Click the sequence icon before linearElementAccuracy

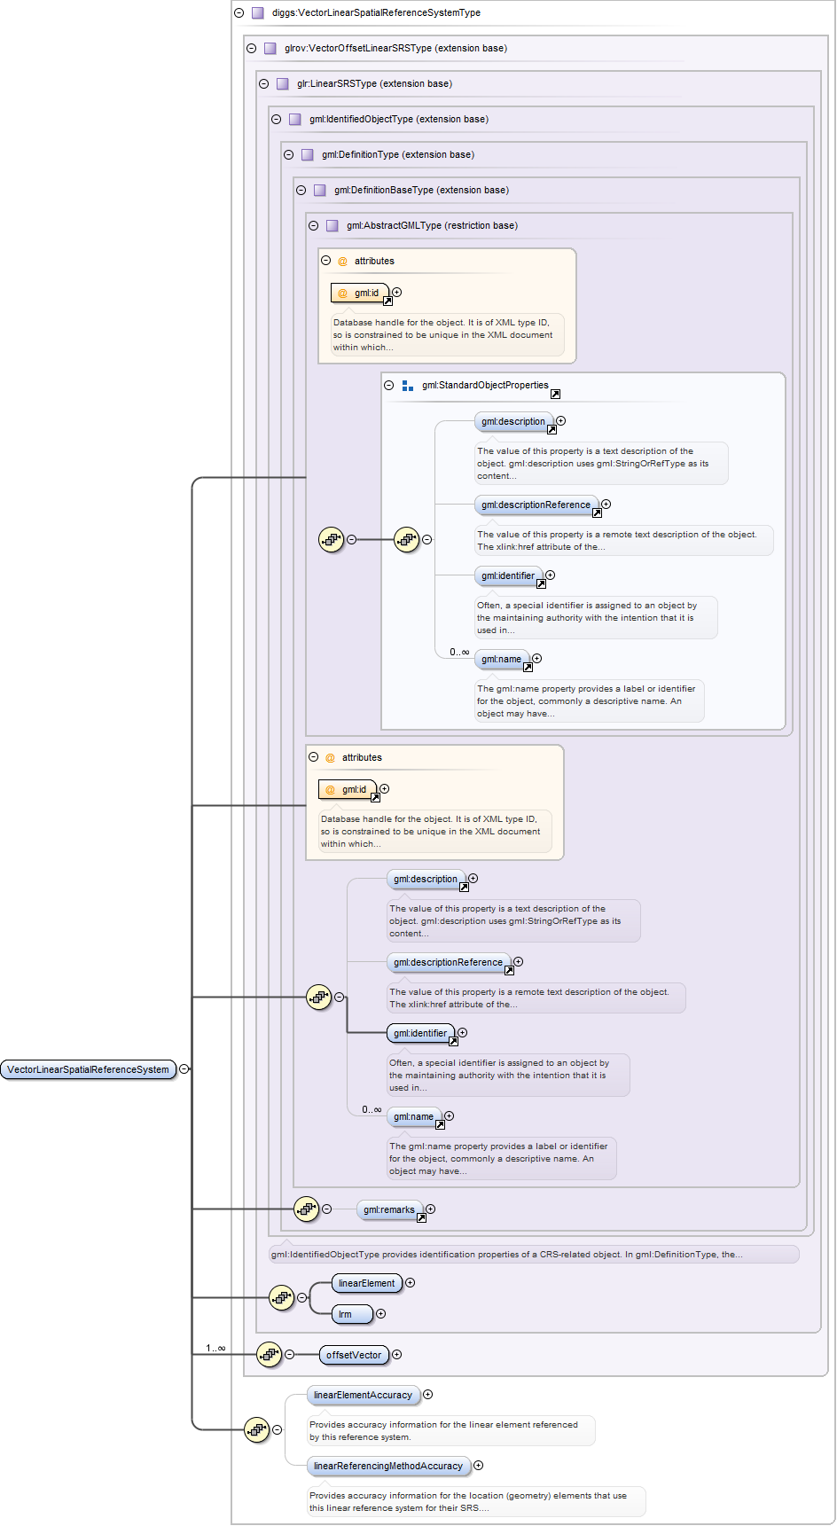tap(256, 1429)
